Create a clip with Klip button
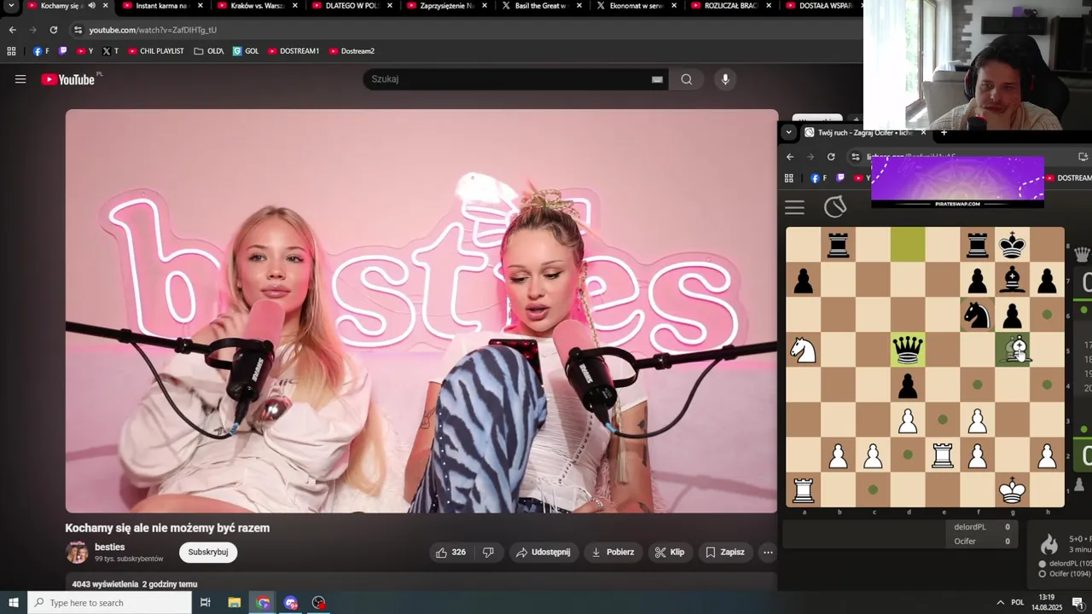Screen dimensions: 1092x614 pyautogui.click(x=670, y=553)
